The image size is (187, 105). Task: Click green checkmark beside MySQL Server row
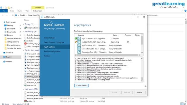click(x=76, y=38)
